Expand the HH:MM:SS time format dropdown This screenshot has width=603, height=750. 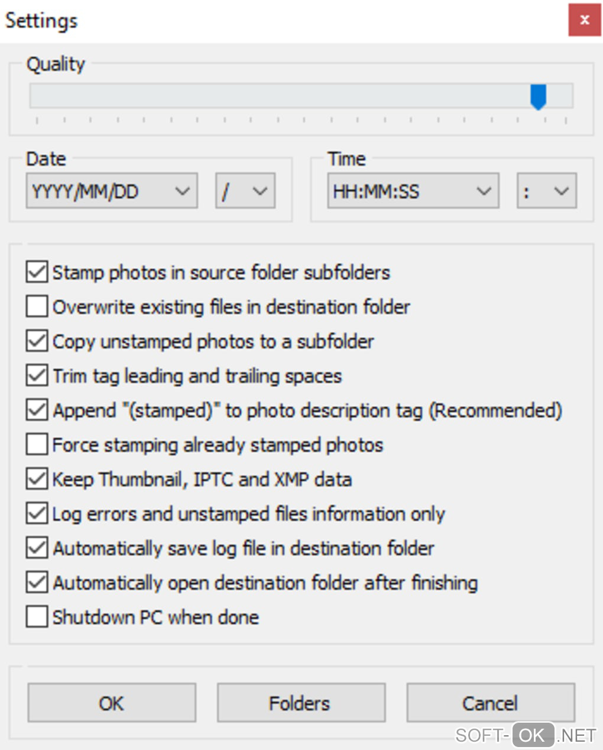(x=413, y=191)
